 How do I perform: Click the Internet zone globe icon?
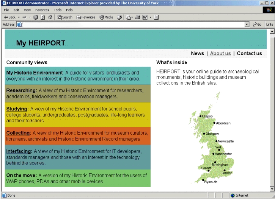(233, 196)
